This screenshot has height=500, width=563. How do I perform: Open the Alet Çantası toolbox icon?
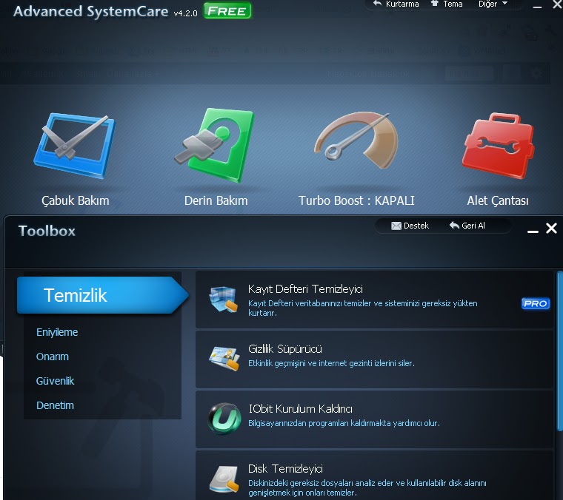click(x=498, y=146)
